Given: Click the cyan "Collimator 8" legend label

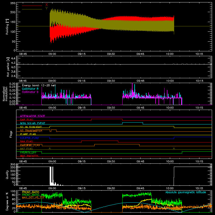Looking at the screenshot, I should tap(30, 89).
